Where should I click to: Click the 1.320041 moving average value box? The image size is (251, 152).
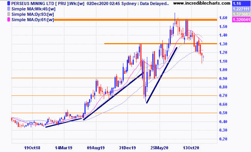pyautogui.click(x=241, y=20)
